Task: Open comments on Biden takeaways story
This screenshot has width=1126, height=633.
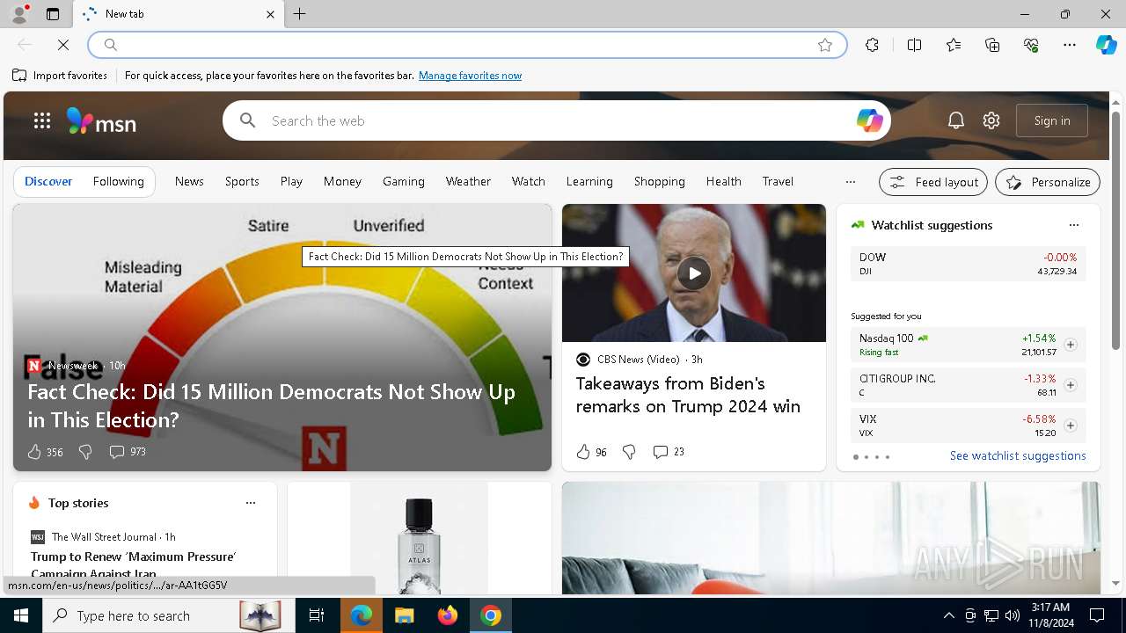Action: click(x=669, y=452)
